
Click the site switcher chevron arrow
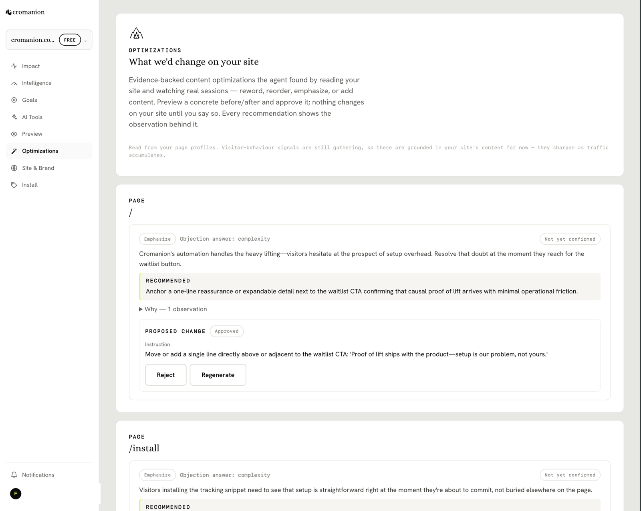(x=85, y=40)
